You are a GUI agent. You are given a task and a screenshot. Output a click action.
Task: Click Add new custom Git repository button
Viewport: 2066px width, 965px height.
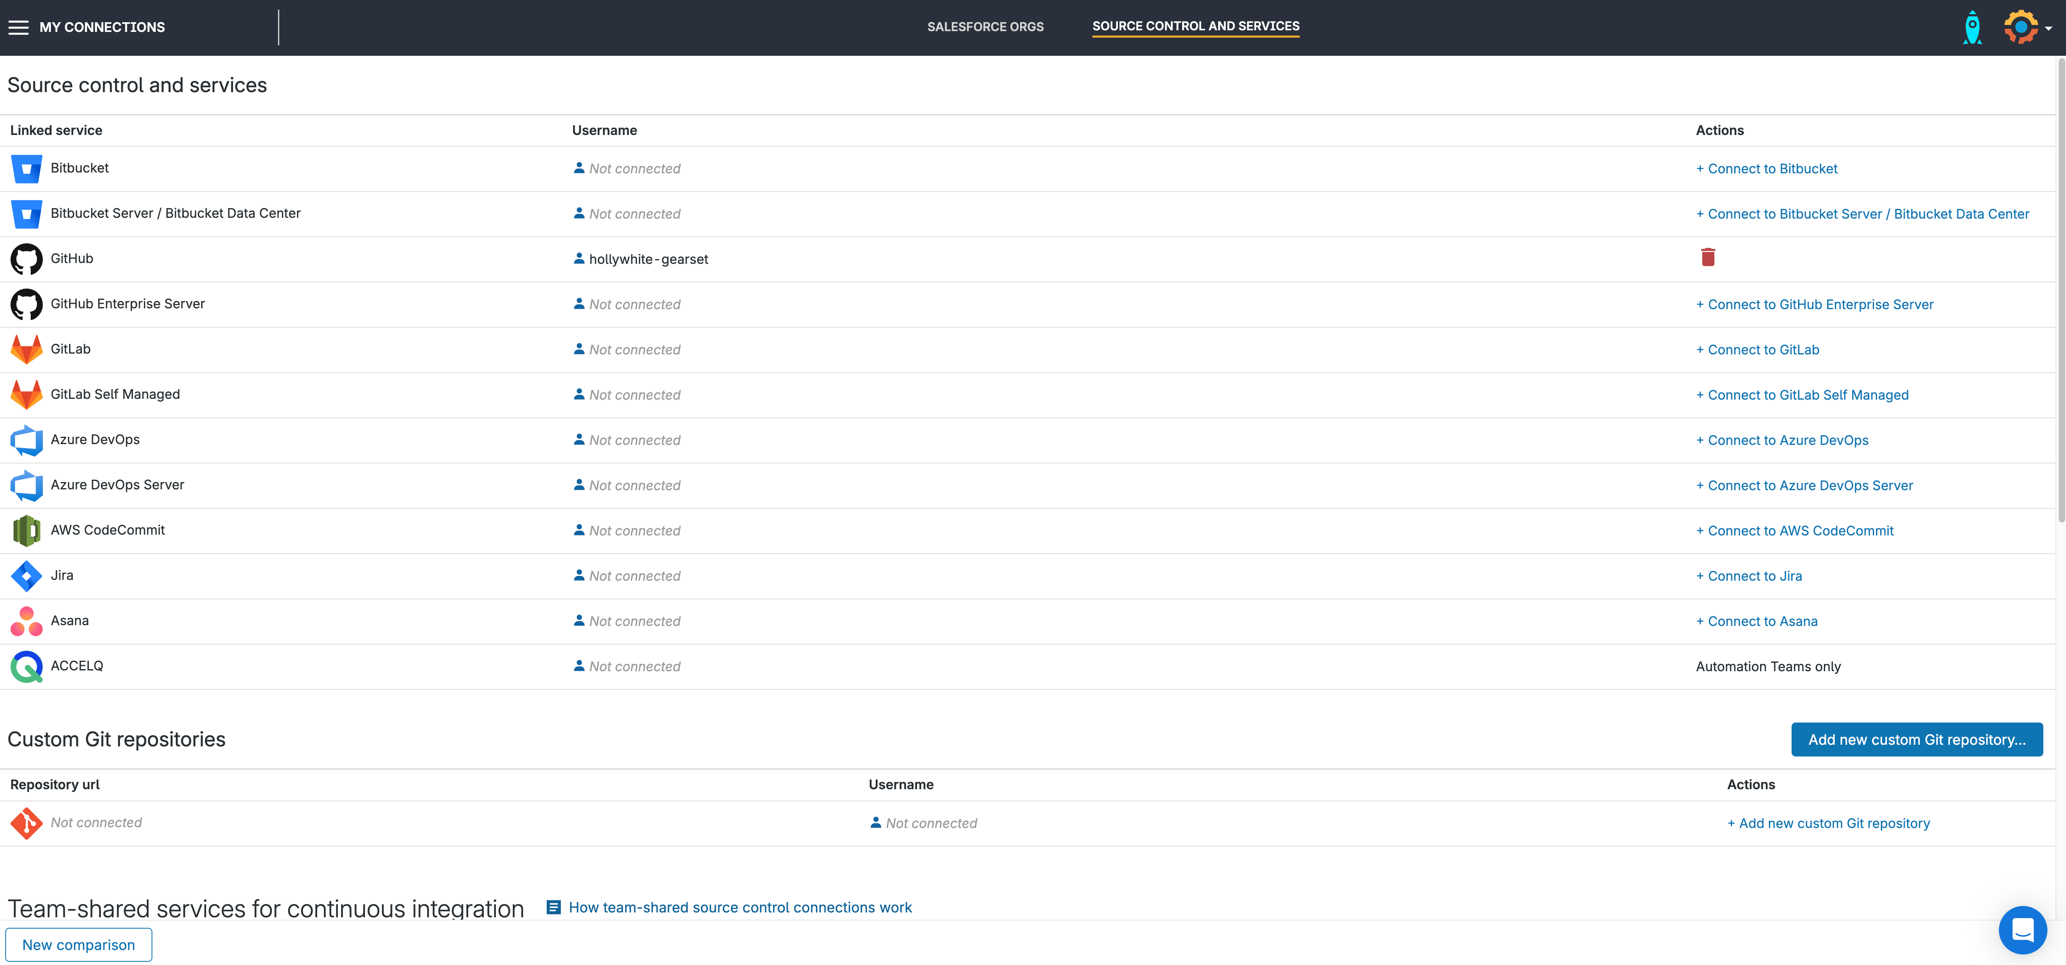click(x=1916, y=740)
